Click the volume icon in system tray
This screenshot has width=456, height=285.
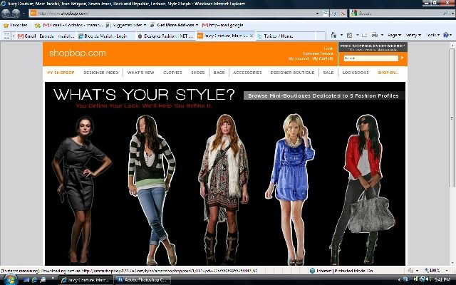coord(429,279)
